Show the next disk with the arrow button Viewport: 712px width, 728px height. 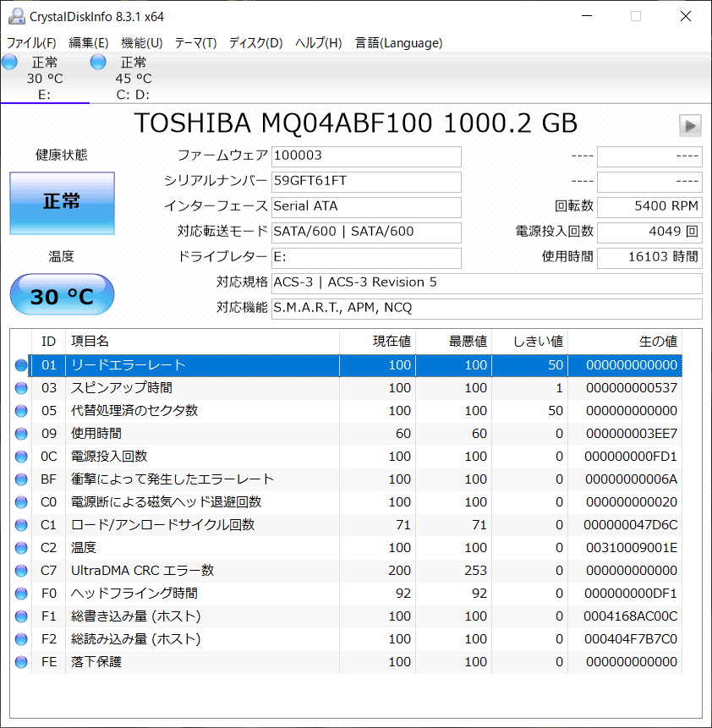690,125
